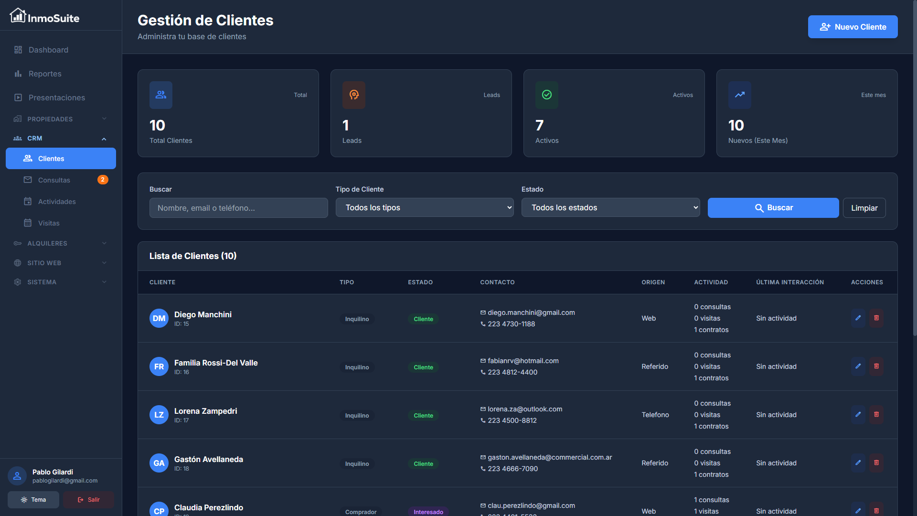Toggle the Tema theme switch button

(33, 500)
